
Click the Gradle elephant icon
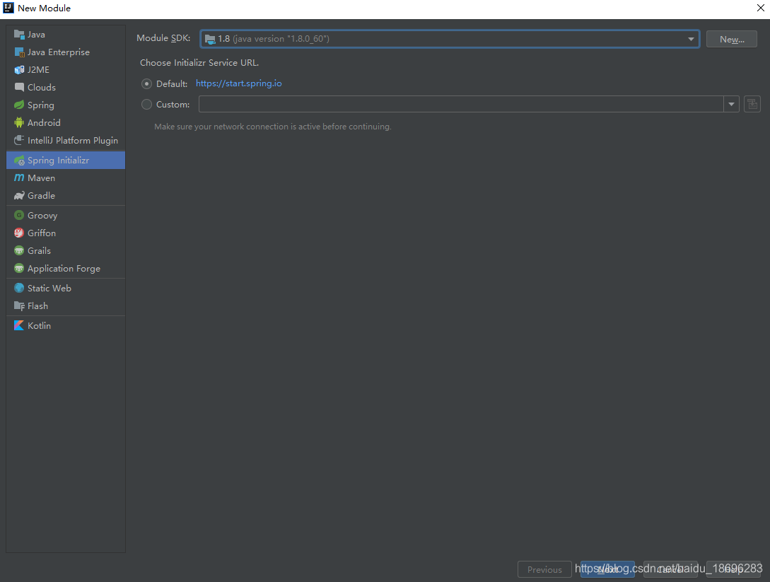tap(19, 195)
